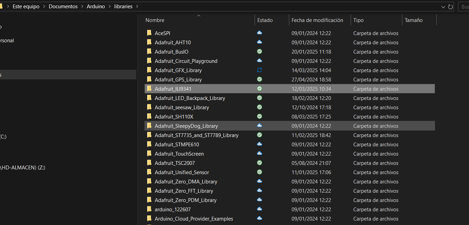This screenshot has width=469, height=225.
Task: Expand the chevron after libraries in the path
Action: point(137,7)
